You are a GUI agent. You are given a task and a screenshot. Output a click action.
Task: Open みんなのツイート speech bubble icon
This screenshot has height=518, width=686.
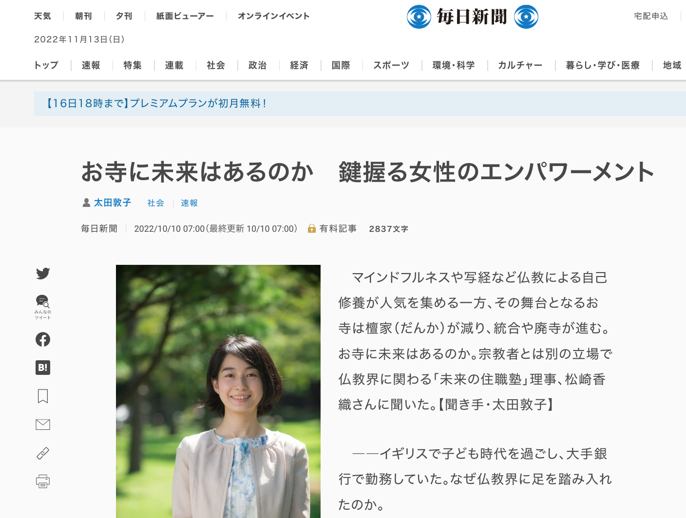tap(43, 307)
